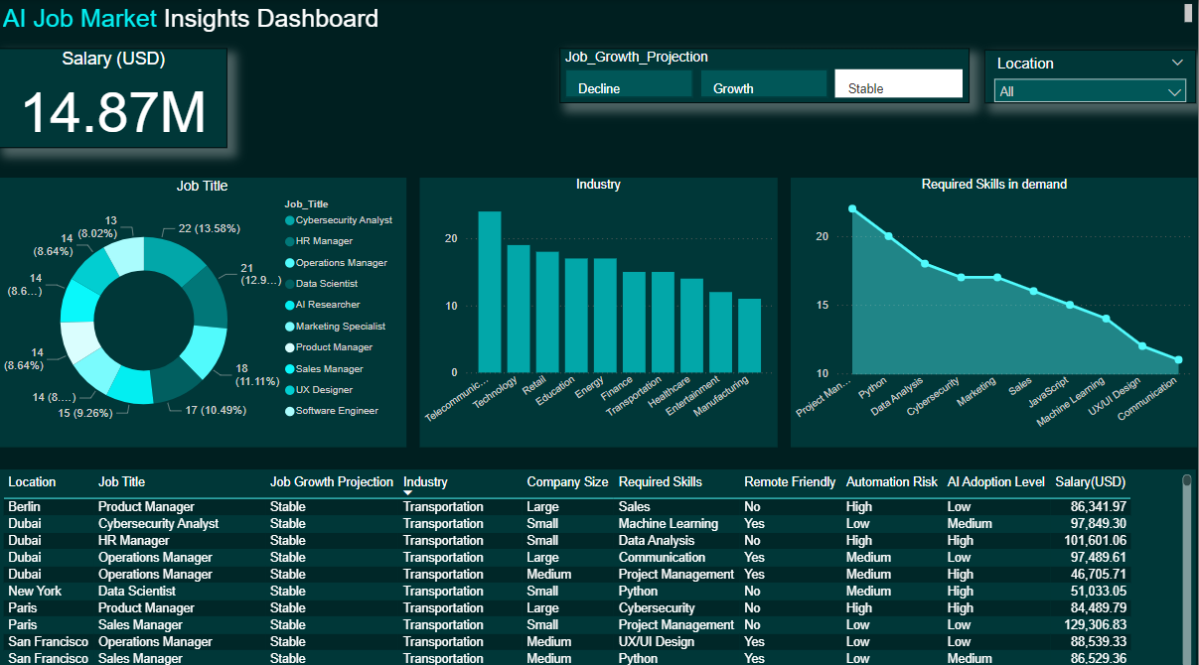
Task: Collapse the Location slicer header chevron
Action: [x=1177, y=63]
